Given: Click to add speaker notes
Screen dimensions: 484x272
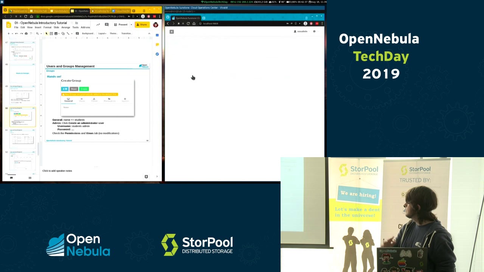Looking at the screenshot, I should click(57, 171).
